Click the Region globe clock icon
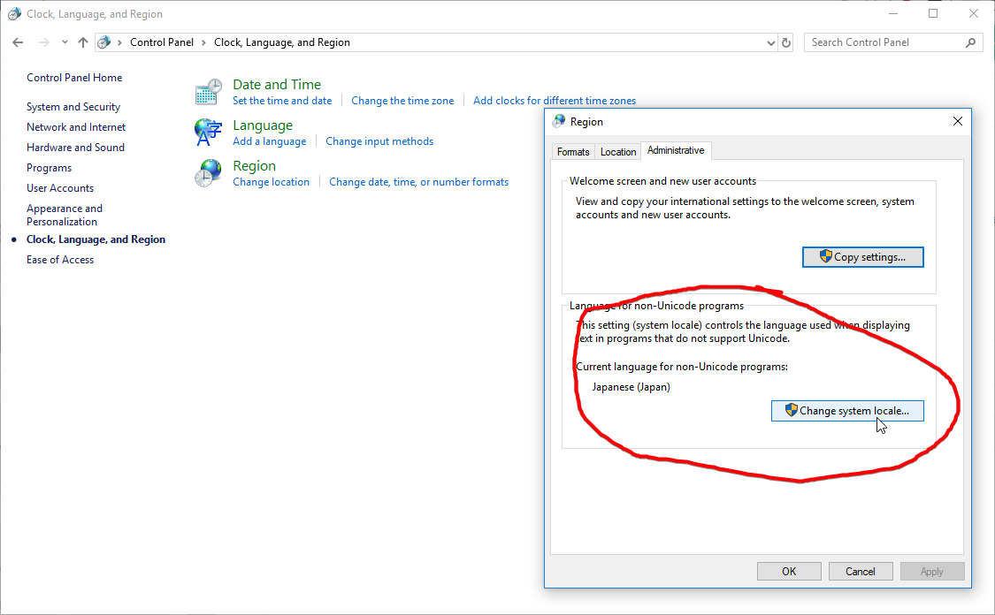 (209, 173)
